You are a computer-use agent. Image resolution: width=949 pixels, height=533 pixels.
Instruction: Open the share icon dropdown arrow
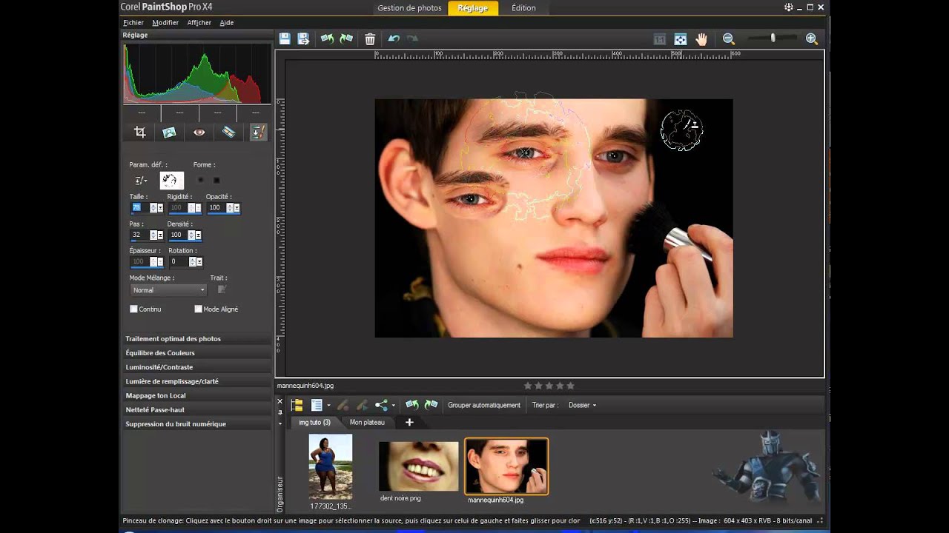[394, 406]
